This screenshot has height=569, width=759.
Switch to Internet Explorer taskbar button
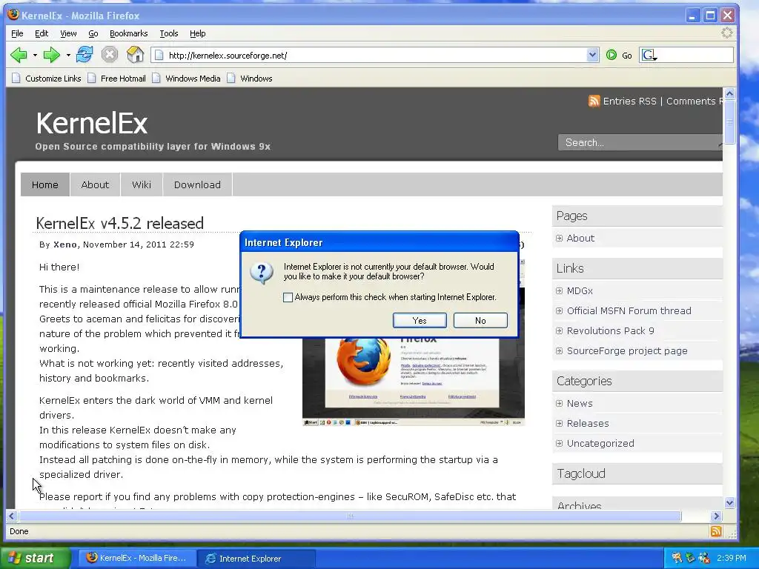(x=256, y=559)
